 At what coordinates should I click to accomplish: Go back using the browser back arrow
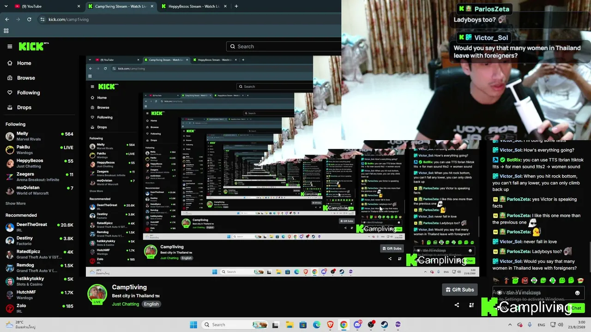(x=7, y=19)
